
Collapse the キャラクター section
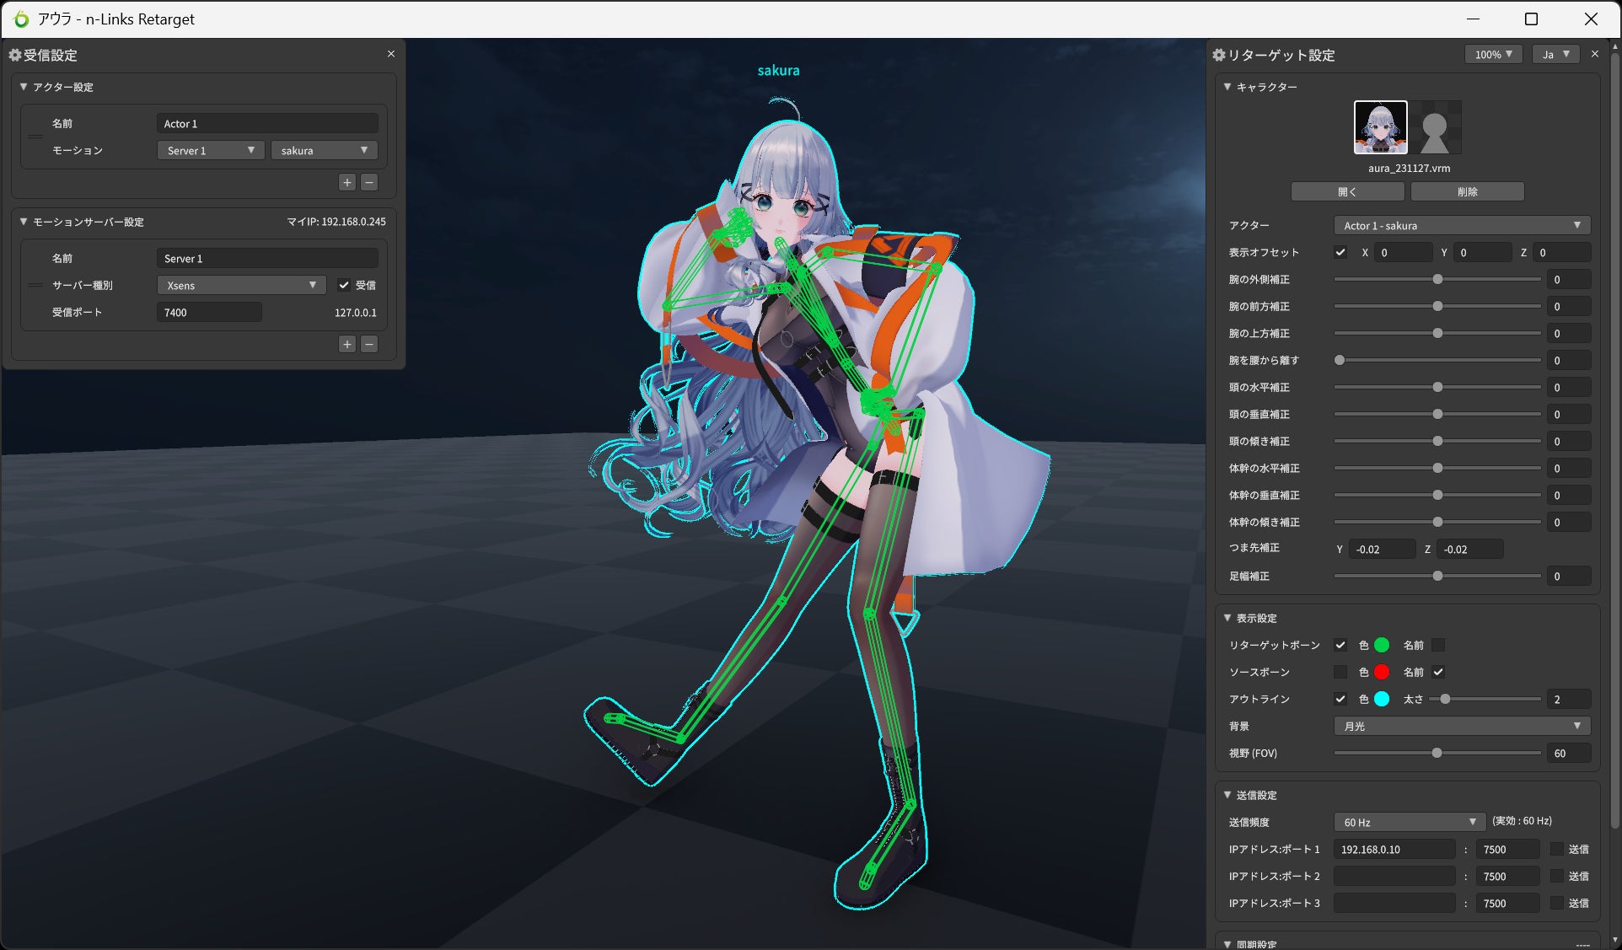coord(1227,87)
